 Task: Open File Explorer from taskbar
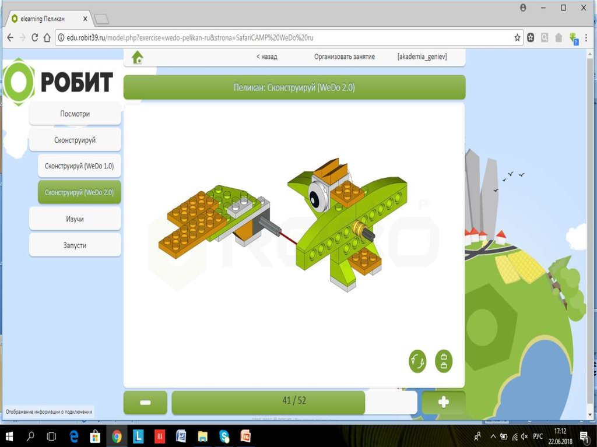click(203, 437)
